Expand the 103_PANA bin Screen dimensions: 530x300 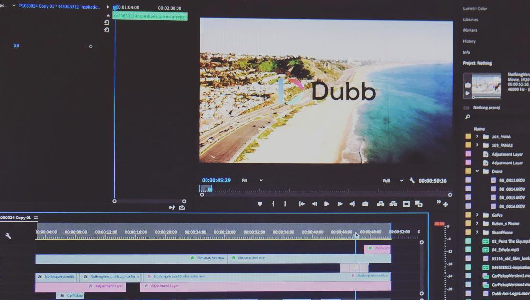[x=477, y=136]
